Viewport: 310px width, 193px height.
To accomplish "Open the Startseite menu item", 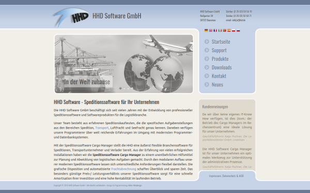I will pyautogui.click(x=221, y=42).
